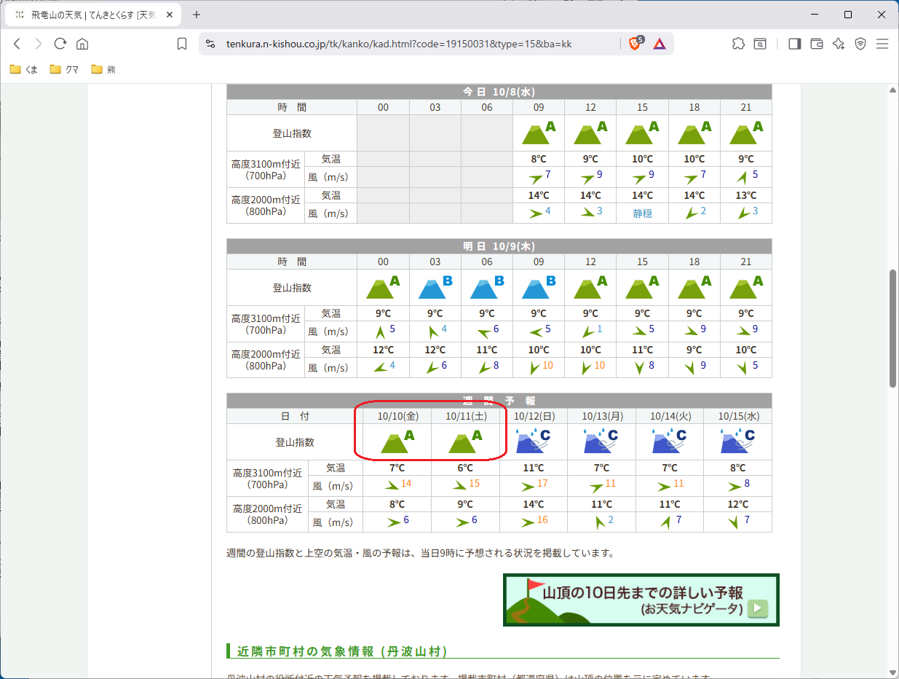Toggle the browser sidebar panel
The height and width of the screenshot is (679, 899).
point(795,44)
